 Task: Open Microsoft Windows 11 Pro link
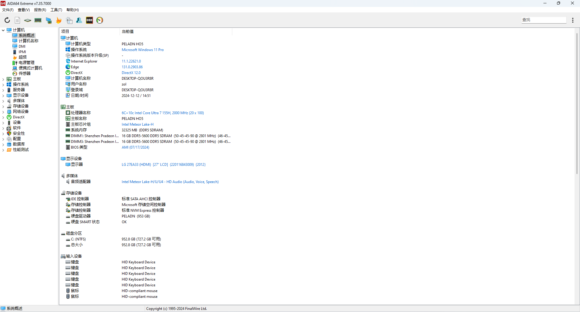143,50
